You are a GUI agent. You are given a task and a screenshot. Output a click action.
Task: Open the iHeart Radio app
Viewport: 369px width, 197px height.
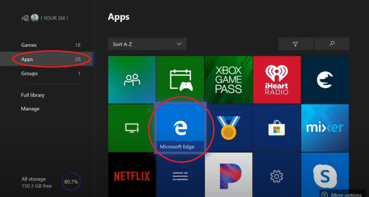[x=277, y=80]
